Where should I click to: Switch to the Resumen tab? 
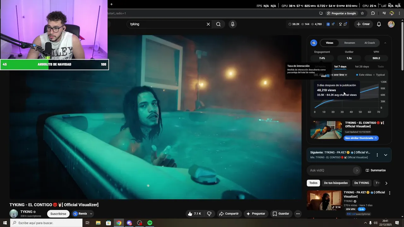[x=349, y=43]
